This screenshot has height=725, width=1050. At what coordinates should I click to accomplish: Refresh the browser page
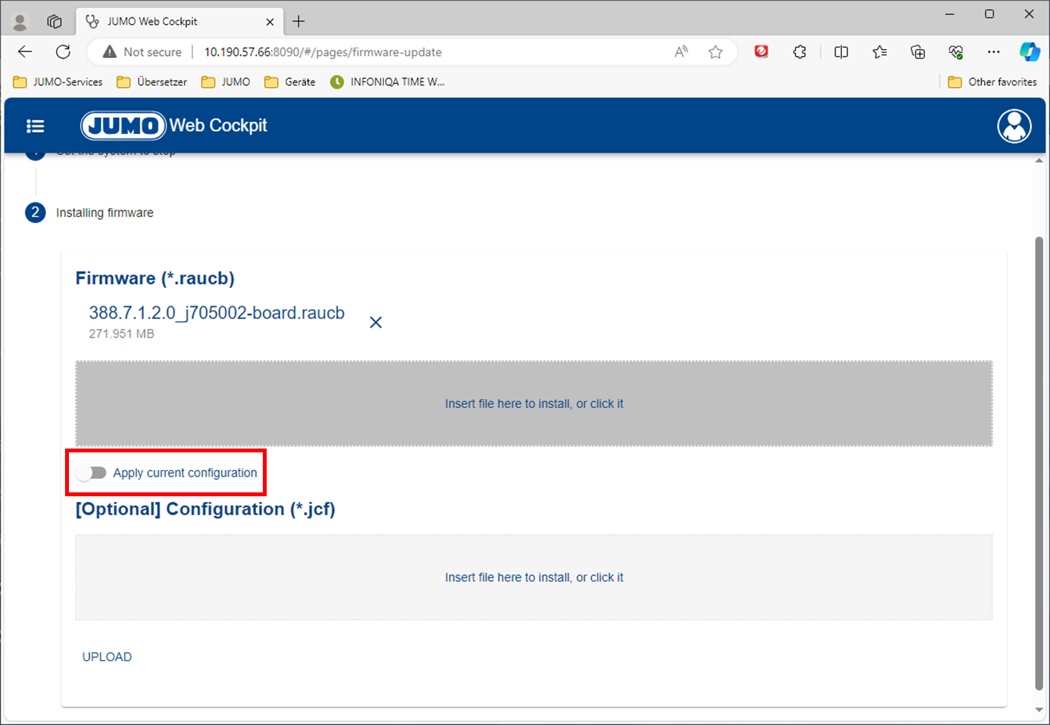(x=63, y=52)
